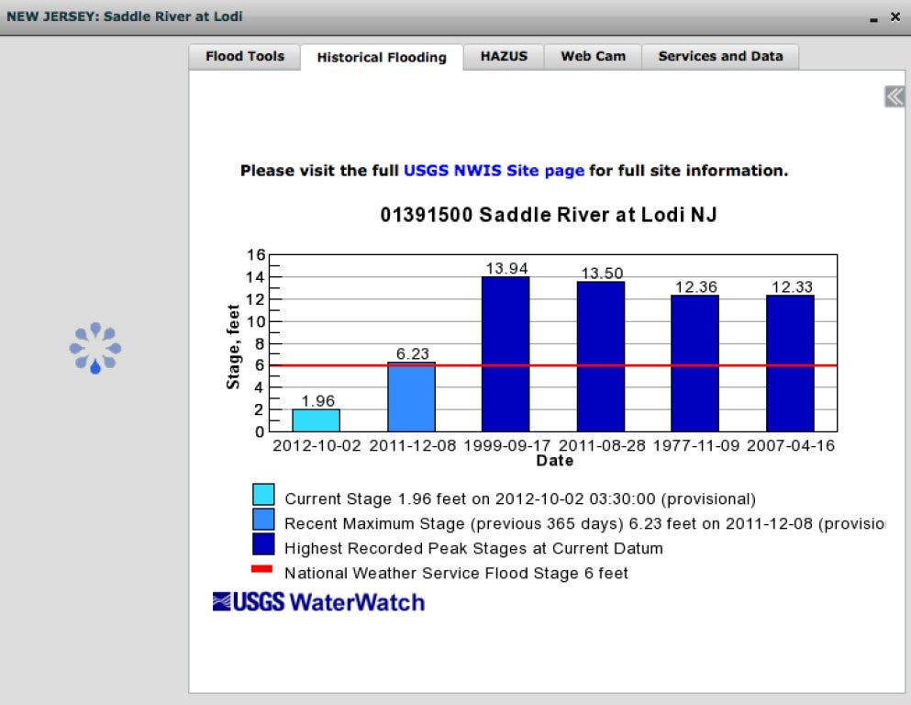Image resolution: width=911 pixels, height=705 pixels.
Task: Click the '12.33' value label above bar
Action: coord(792,287)
